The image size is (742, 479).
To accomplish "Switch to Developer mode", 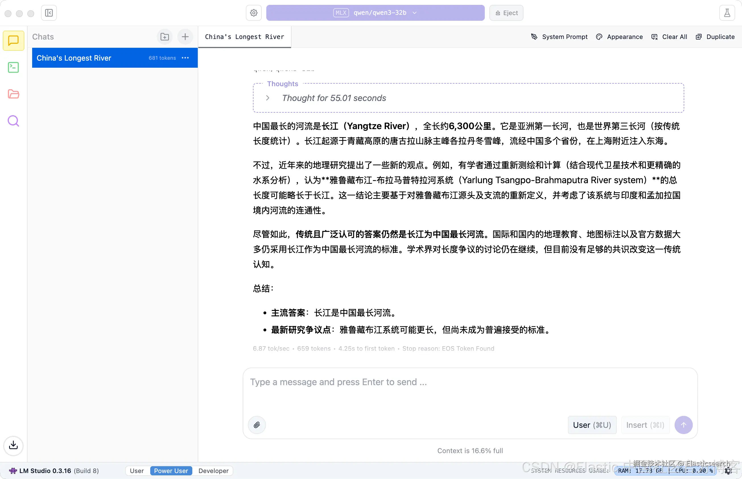I will point(213,470).
